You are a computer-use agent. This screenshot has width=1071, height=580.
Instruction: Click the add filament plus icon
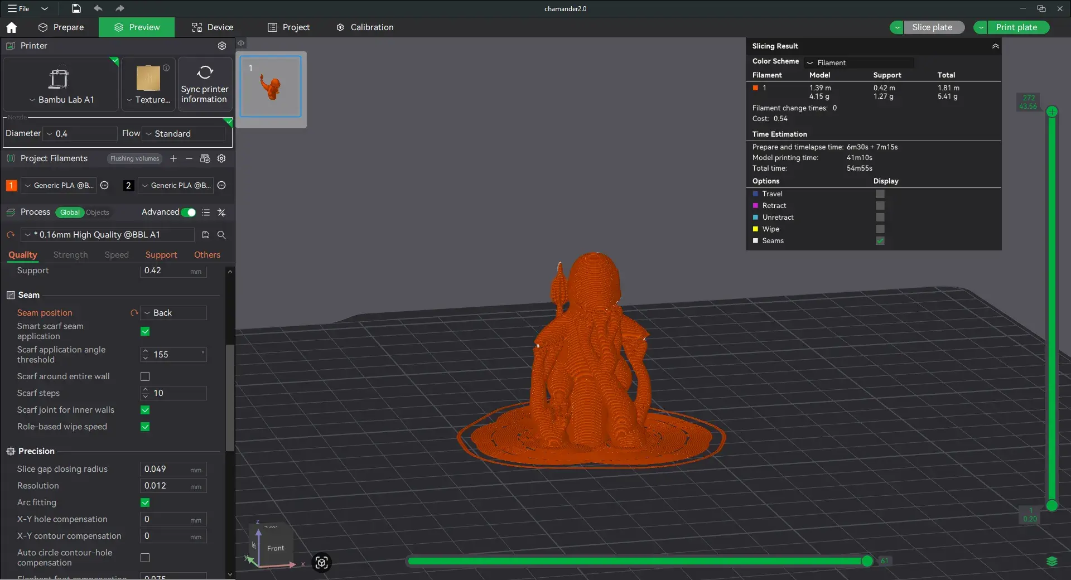tap(173, 158)
